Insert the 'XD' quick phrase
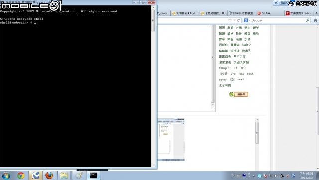This screenshot has width=319, height=180. point(232,80)
